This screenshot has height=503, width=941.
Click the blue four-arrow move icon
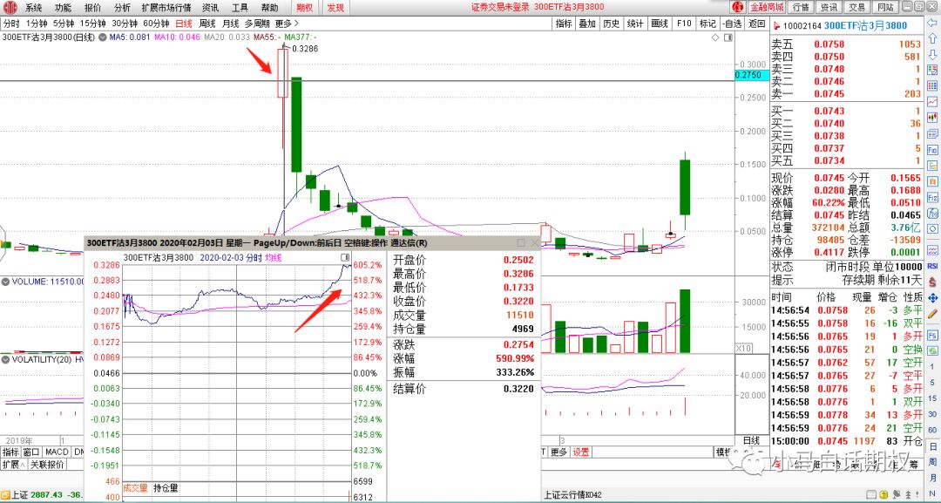pos(932,298)
